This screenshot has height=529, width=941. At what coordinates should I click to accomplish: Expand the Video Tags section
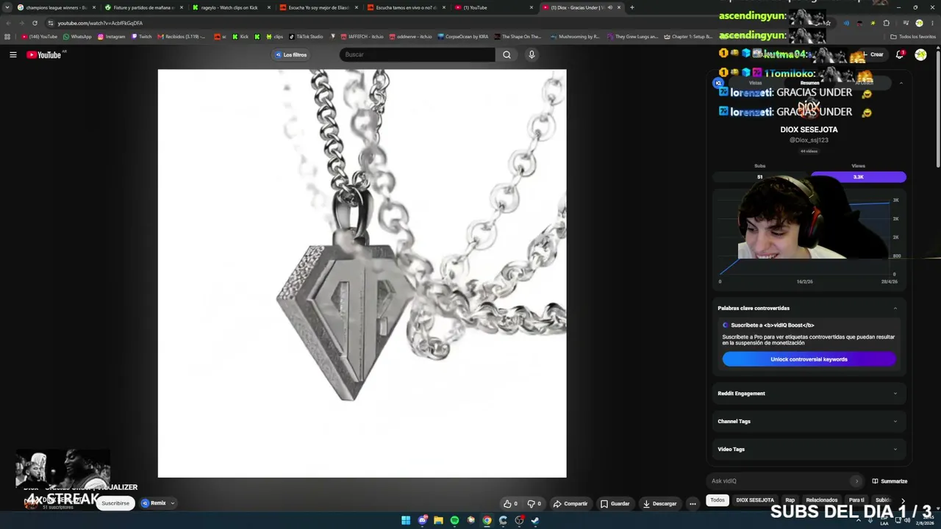[808, 449]
